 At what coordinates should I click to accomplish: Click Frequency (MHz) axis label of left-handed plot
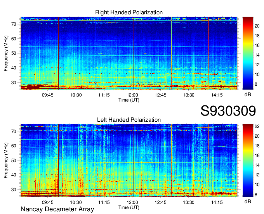pyautogui.click(x=6, y=160)
